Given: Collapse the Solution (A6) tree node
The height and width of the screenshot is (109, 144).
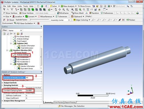Looking at the screenshot, I should 11,43.
